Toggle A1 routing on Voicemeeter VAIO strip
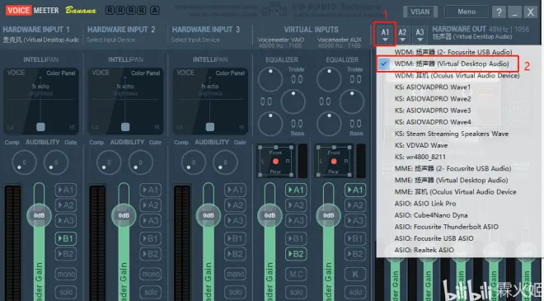Image resolution: width=544 pixels, height=301 pixels. click(296, 190)
